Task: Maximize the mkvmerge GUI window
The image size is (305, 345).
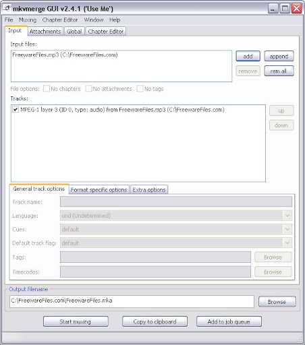Action: (x=285, y=9)
